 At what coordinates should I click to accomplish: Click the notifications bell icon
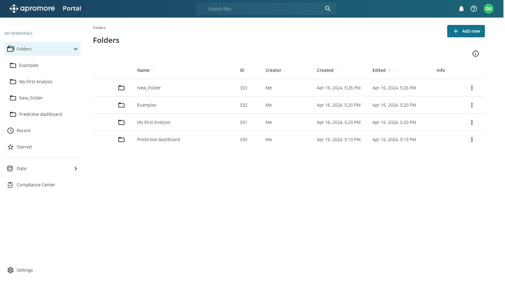click(461, 9)
